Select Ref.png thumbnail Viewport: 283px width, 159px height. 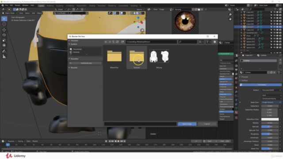[159, 56]
